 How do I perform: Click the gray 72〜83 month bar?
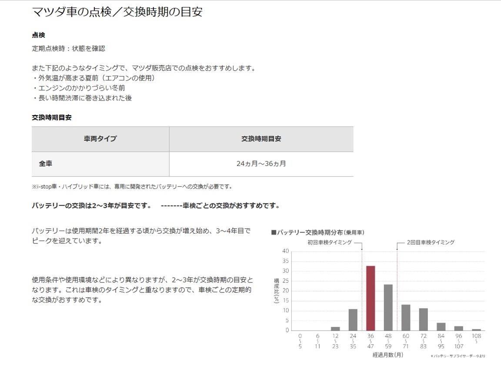(423, 319)
